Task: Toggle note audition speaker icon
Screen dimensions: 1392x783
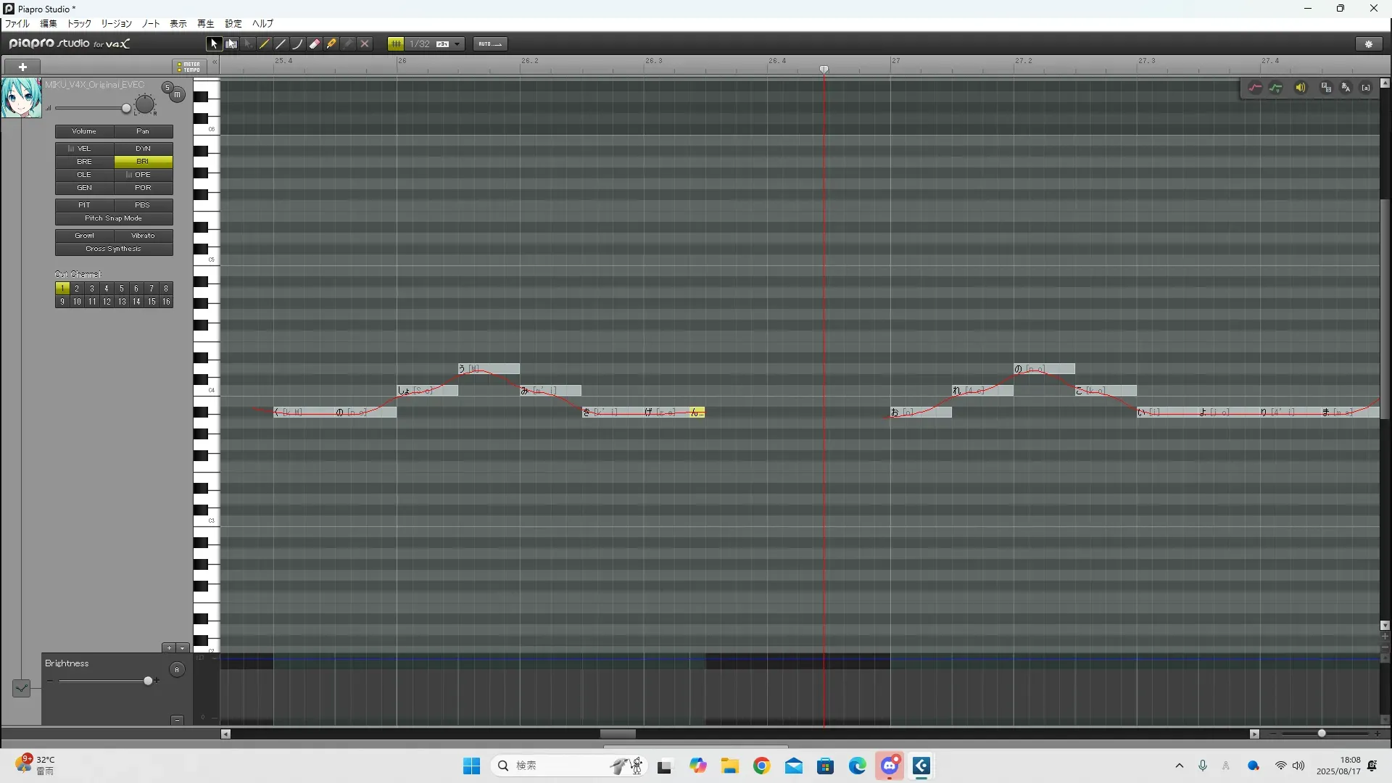Action: 1301,88
